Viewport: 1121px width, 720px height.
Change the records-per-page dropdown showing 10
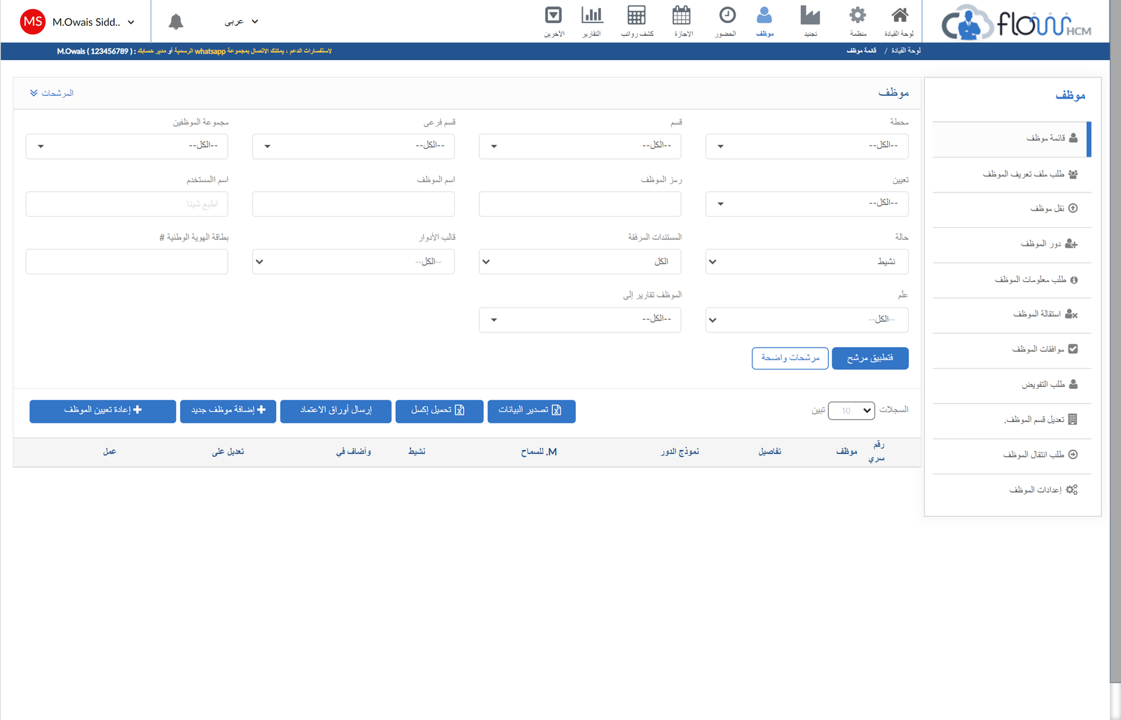(851, 411)
